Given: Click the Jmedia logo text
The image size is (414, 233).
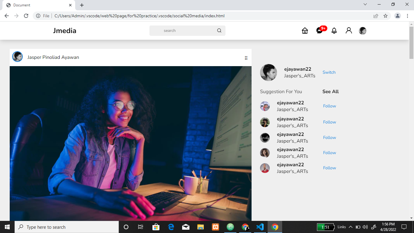Looking at the screenshot, I should coord(65,31).
